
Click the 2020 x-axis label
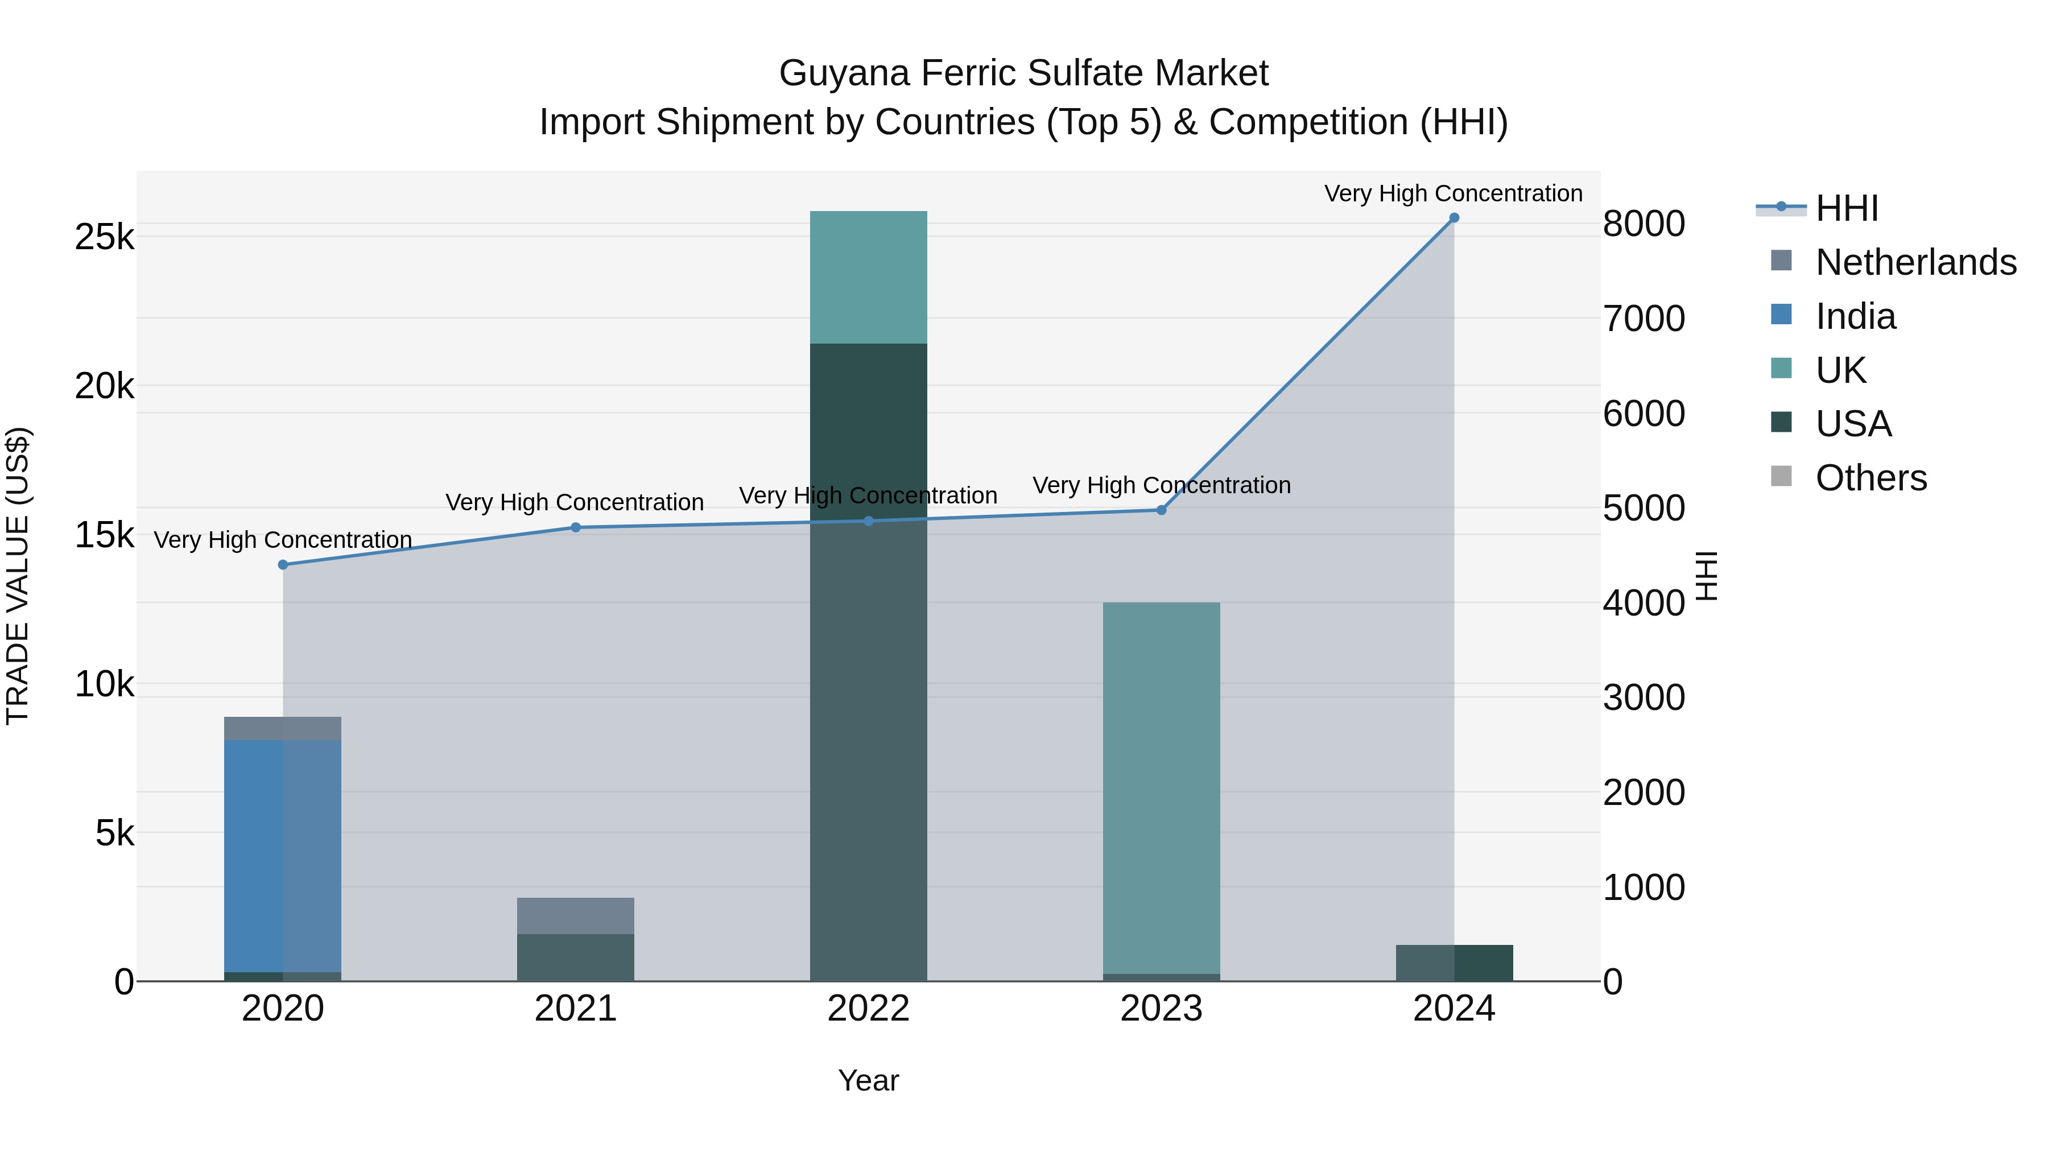coord(283,1009)
